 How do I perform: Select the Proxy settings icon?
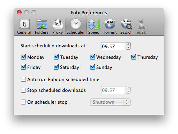(x=58, y=24)
